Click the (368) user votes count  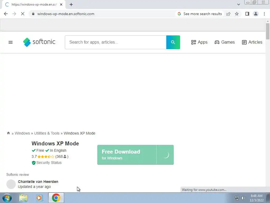[x=62, y=156]
